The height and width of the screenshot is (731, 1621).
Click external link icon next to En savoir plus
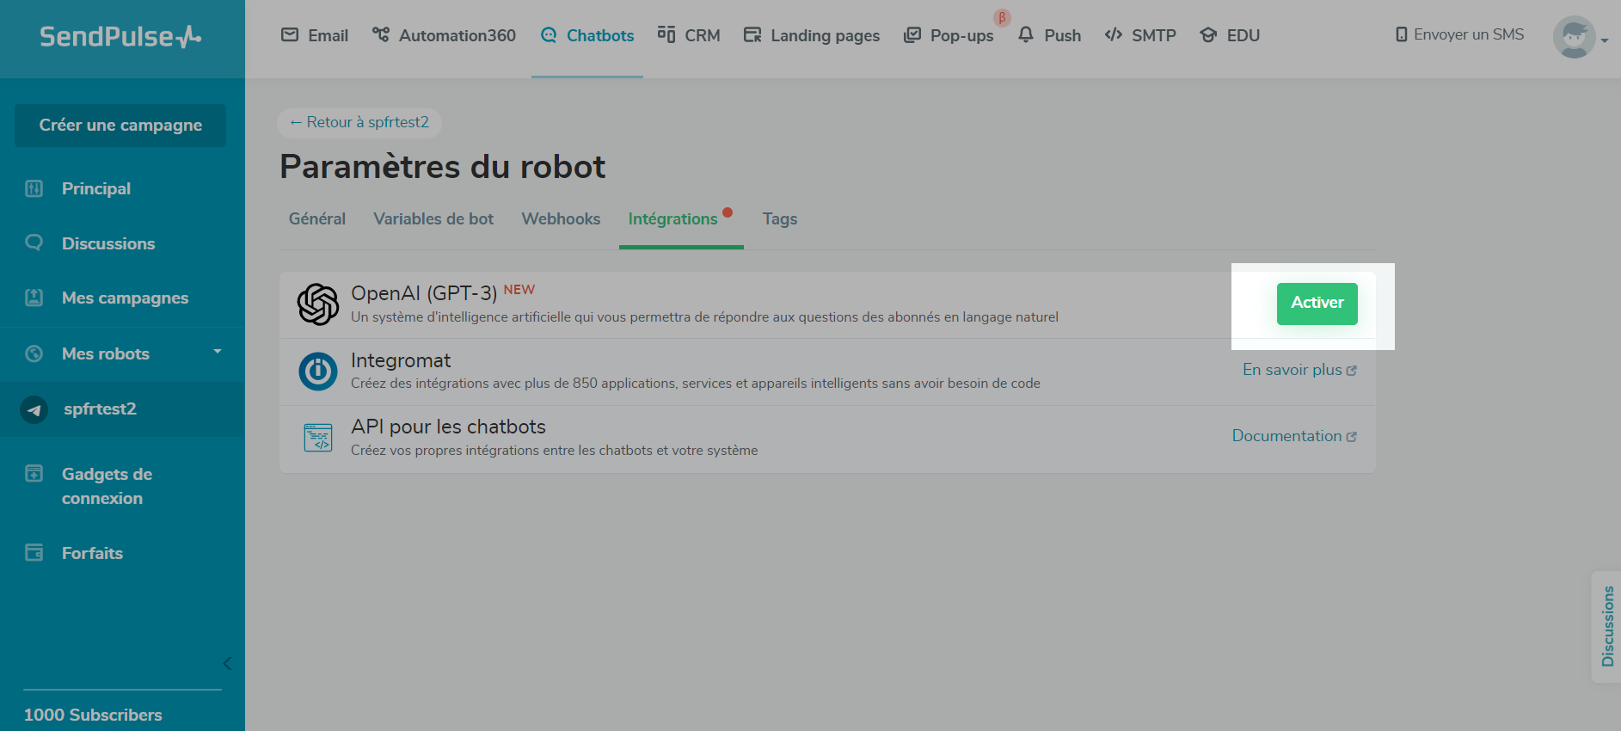(x=1352, y=371)
